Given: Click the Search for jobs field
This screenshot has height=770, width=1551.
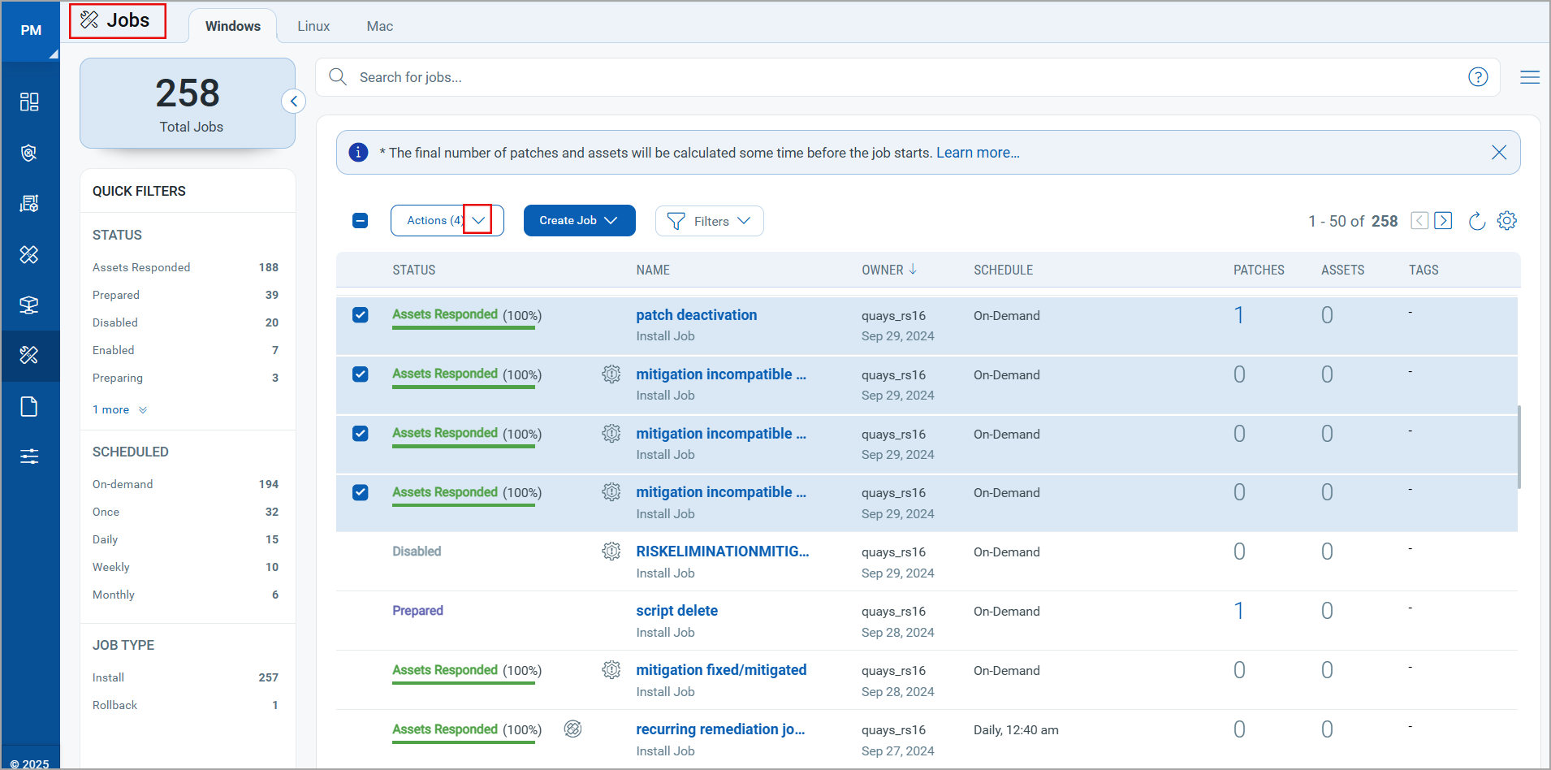Looking at the screenshot, I should tap(893, 77).
